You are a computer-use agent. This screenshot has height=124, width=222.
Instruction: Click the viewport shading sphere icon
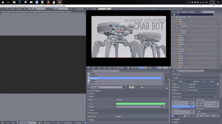click(x=128, y=68)
